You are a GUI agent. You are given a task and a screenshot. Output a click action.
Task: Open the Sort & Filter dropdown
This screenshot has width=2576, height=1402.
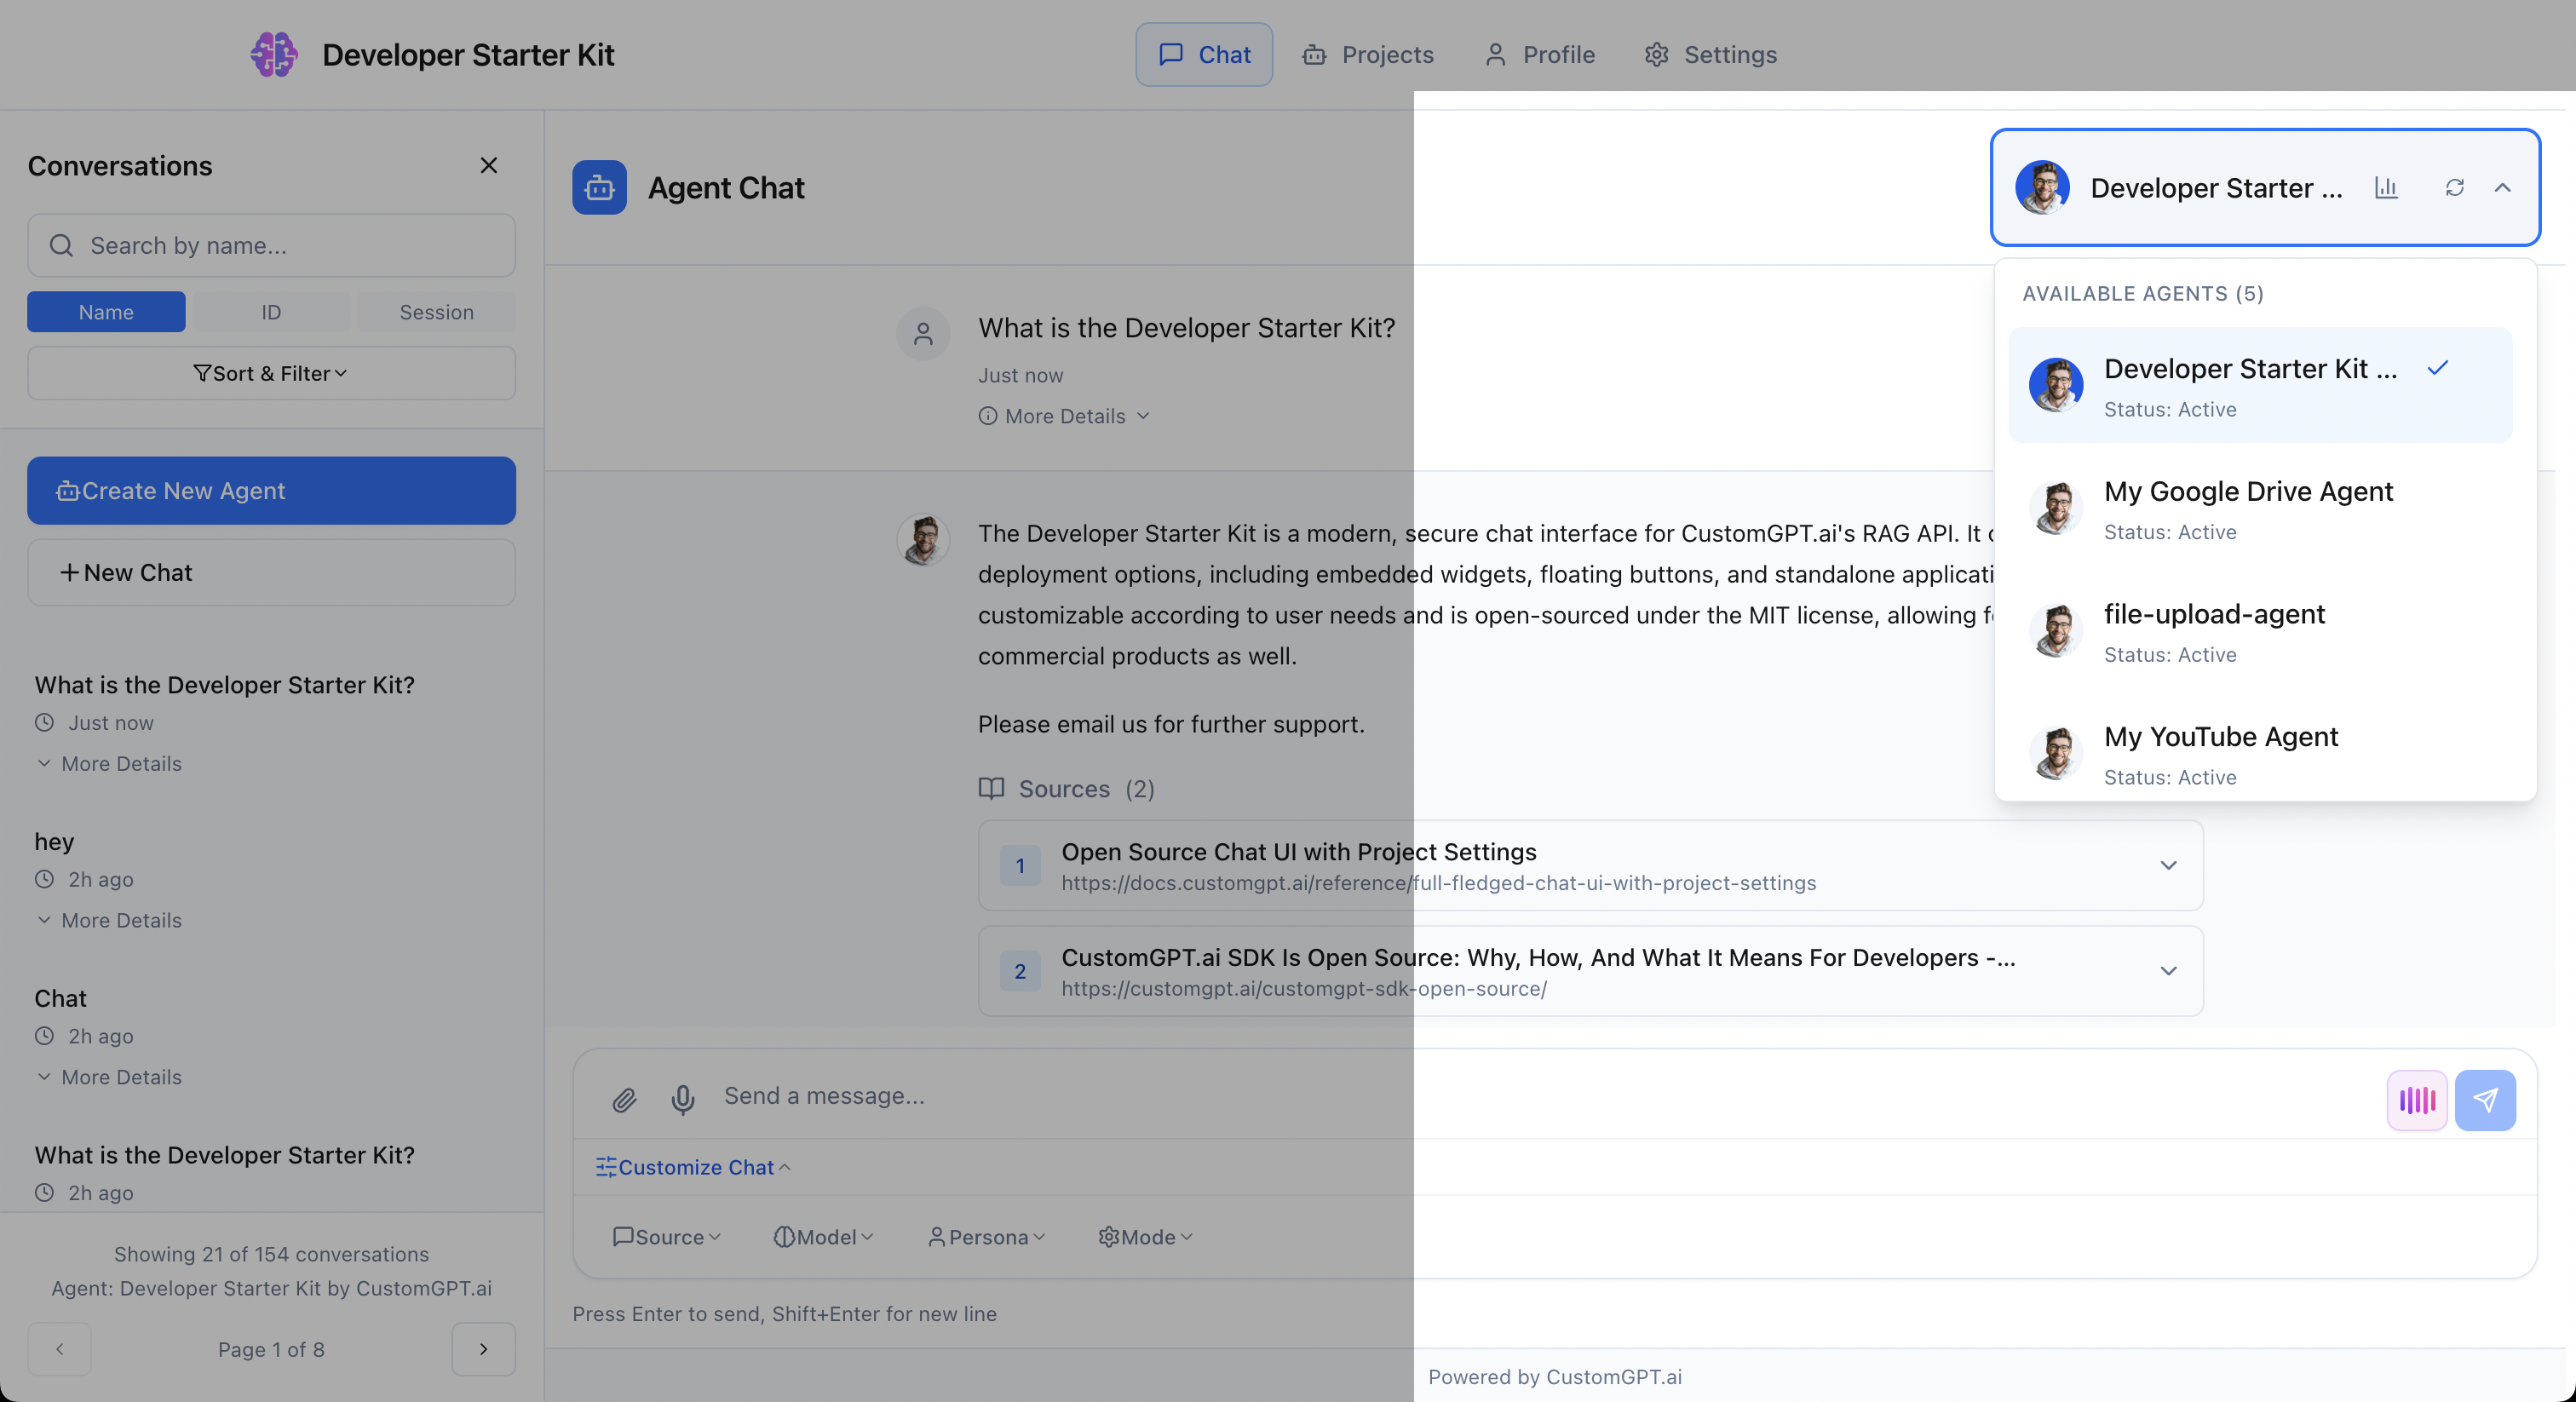point(271,373)
